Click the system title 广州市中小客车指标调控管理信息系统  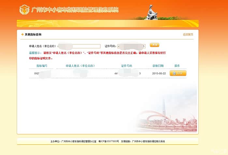point(75,10)
